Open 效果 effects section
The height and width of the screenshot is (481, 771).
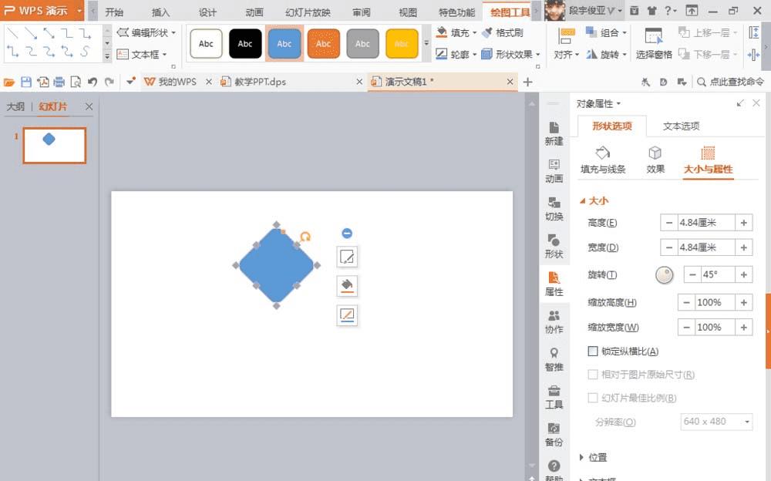655,160
